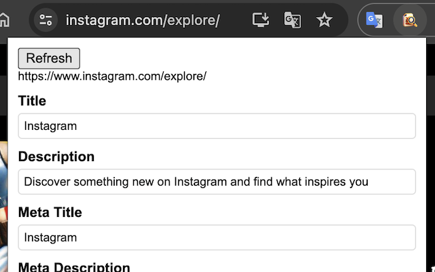The height and width of the screenshot is (272, 435).
Task: Click the https://www.instagram.com/explore/ URL text
Action: (x=112, y=75)
